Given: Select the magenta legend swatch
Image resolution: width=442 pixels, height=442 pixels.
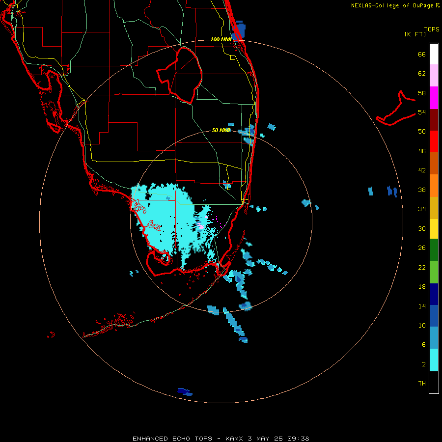Looking at the screenshot, I should tap(434, 98).
